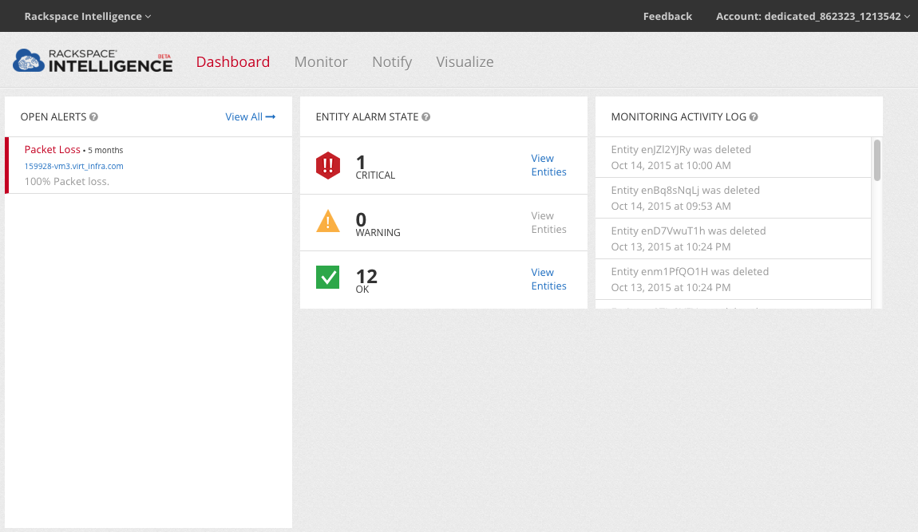918x532 pixels.
Task: View Entities in Critical state
Action: (548, 165)
